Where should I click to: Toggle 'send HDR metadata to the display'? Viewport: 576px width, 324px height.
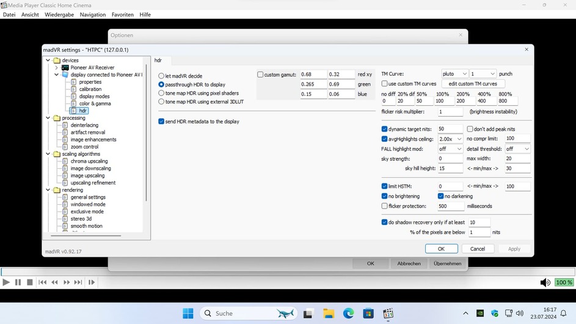tap(161, 122)
